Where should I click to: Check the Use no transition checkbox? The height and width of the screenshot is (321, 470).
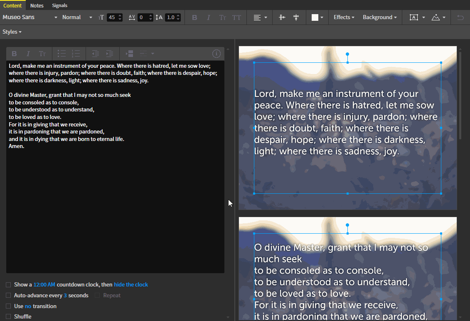8,306
